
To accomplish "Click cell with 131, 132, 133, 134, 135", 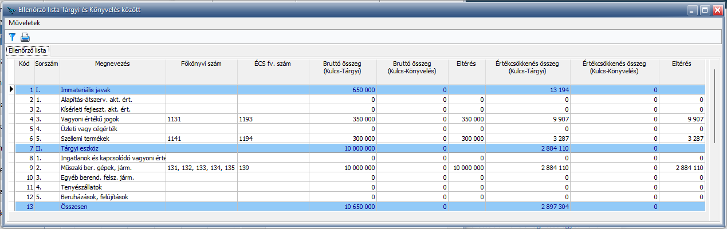I will tap(202, 168).
